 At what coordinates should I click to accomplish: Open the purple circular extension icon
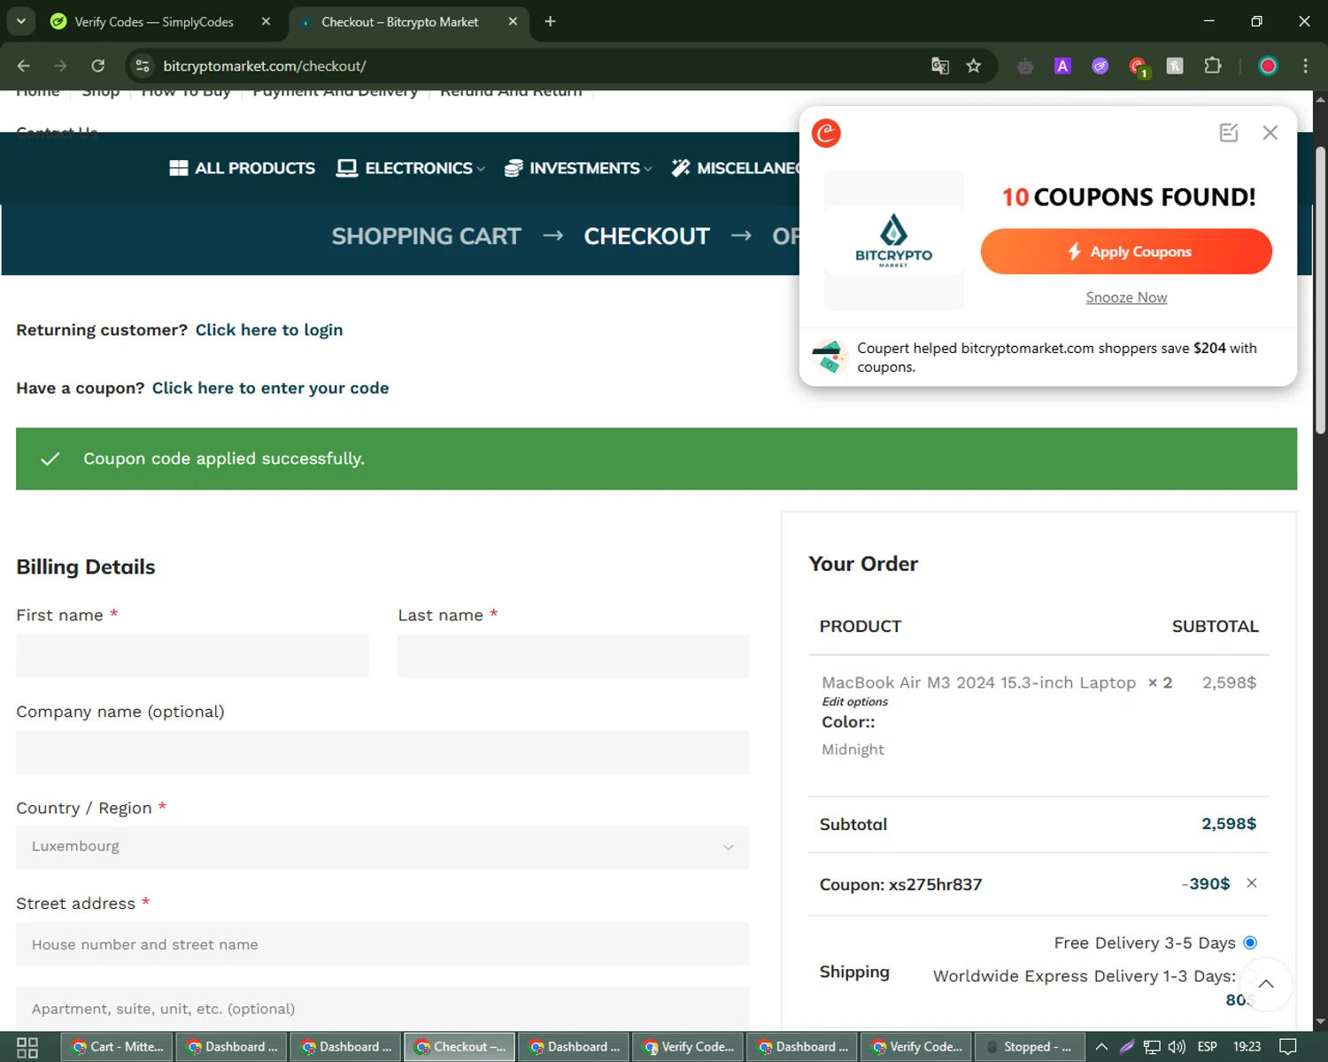coord(1100,65)
